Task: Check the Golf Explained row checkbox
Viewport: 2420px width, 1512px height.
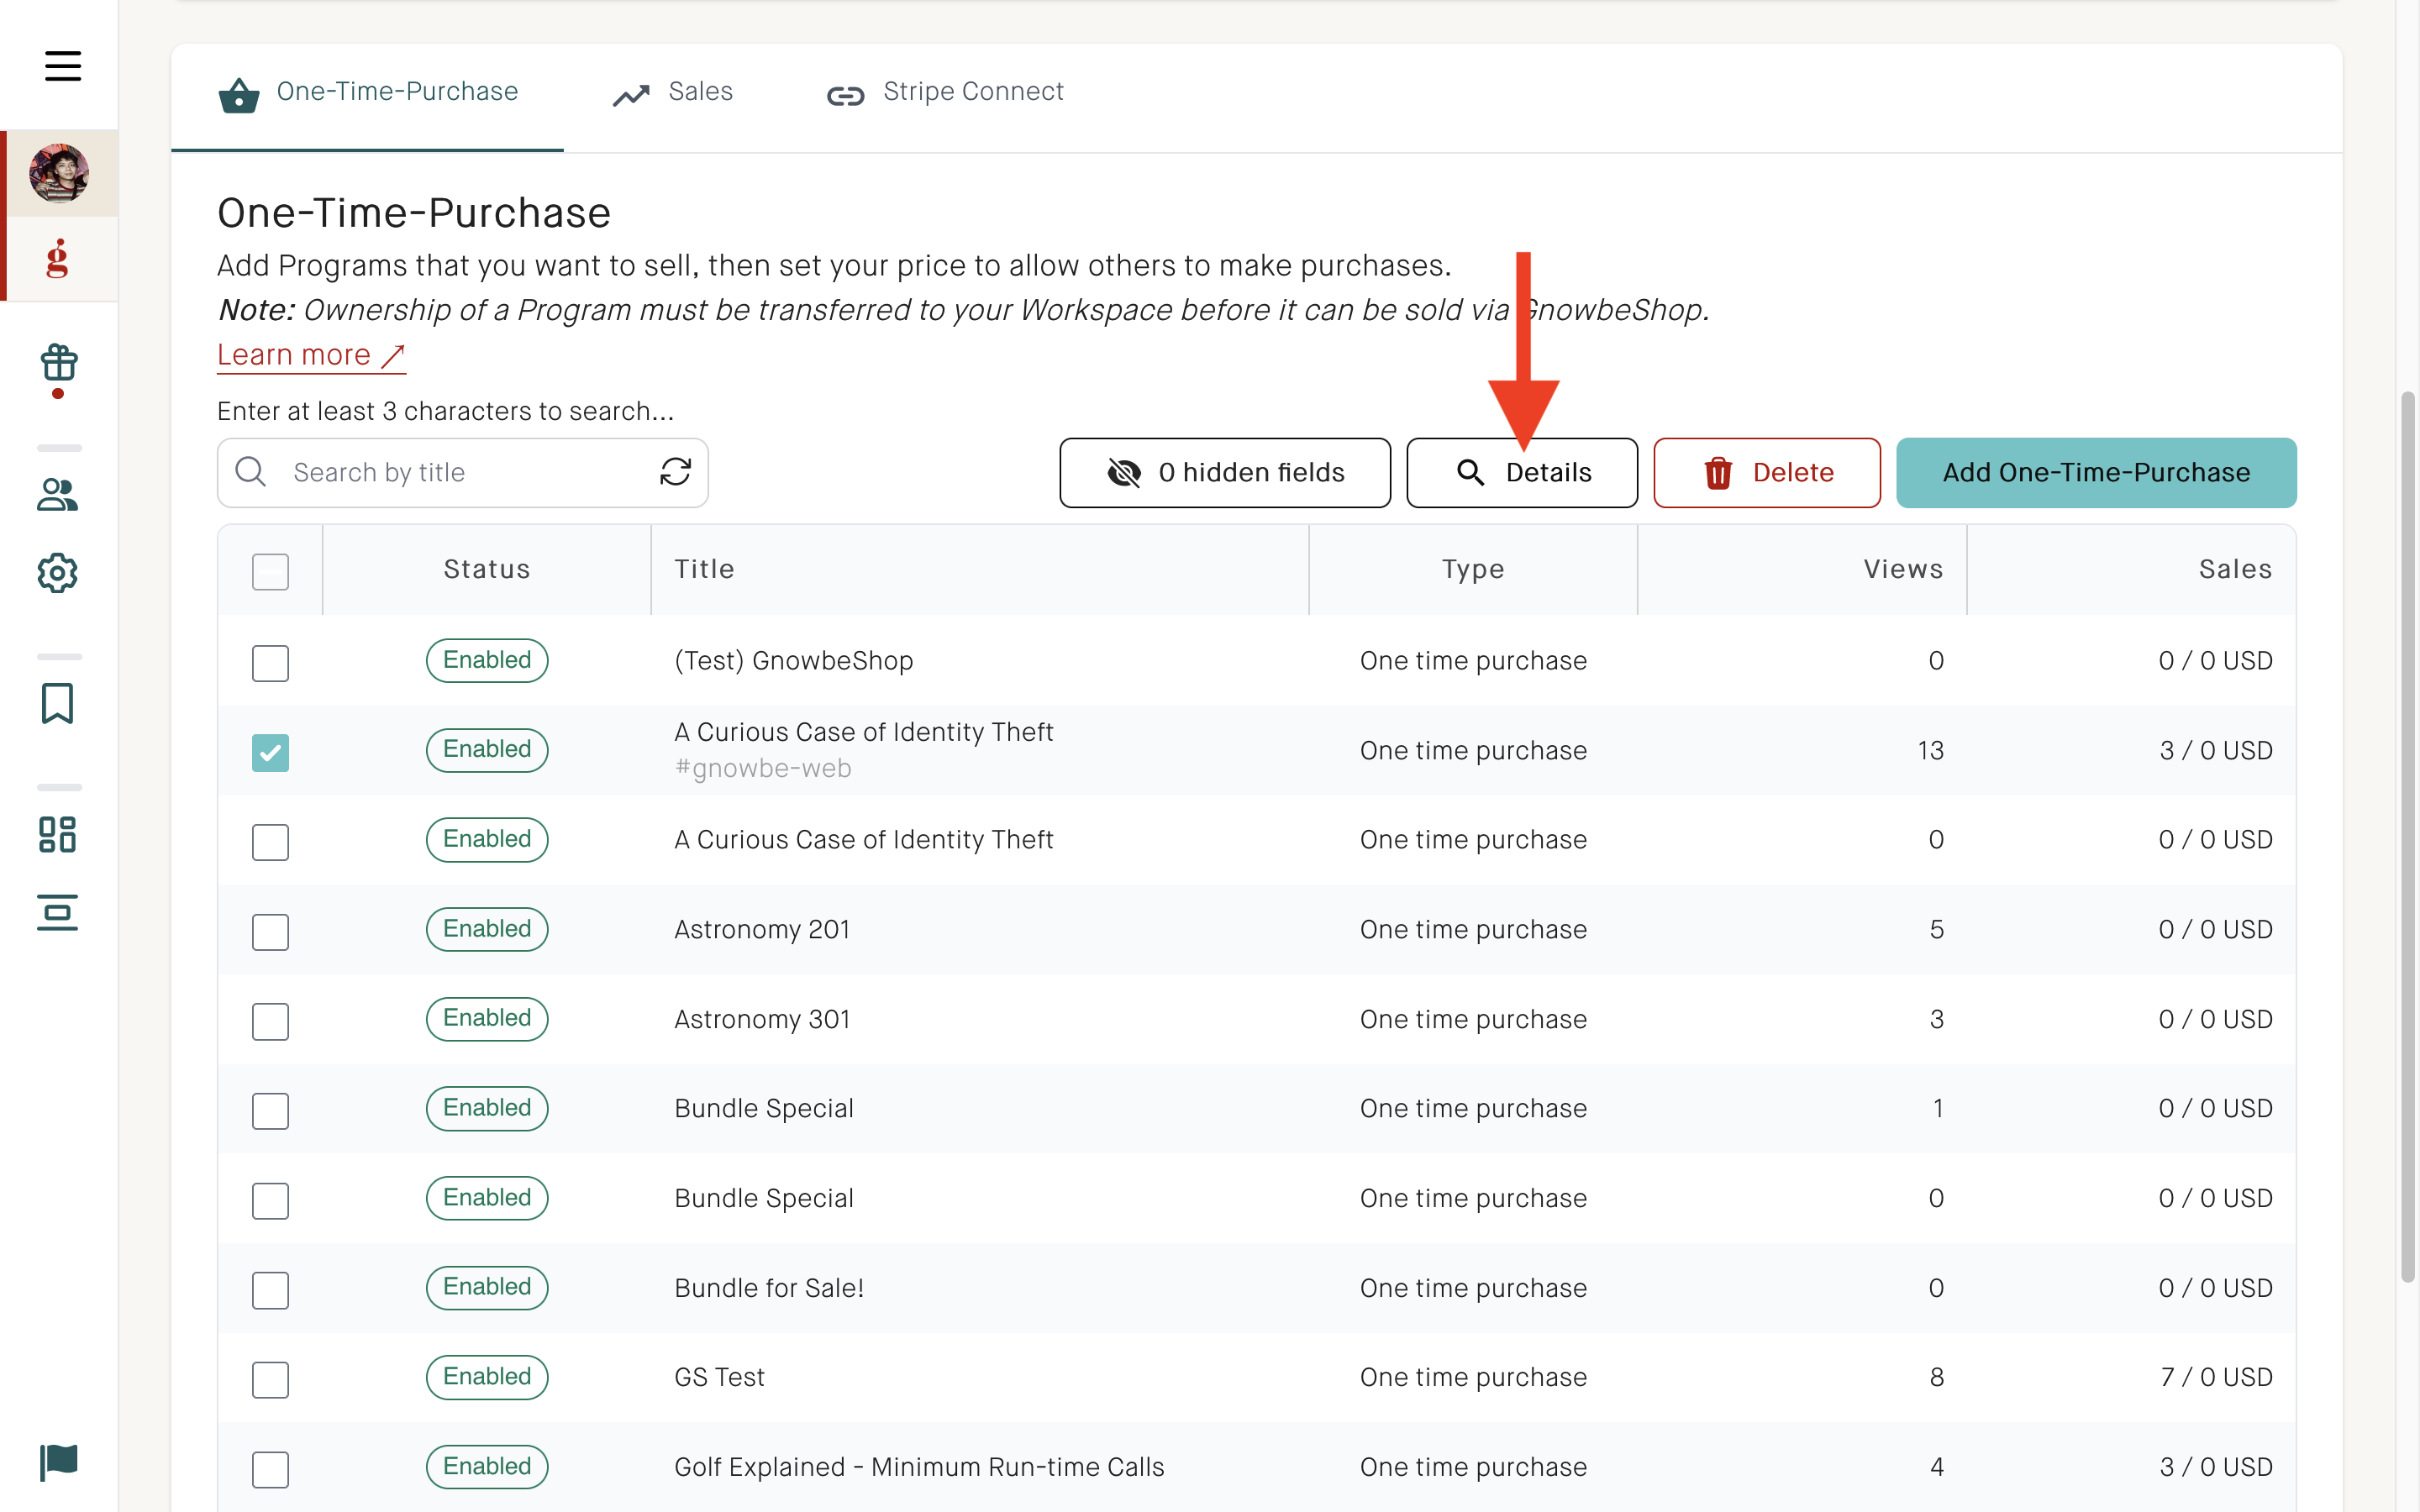Action: point(270,1469)
